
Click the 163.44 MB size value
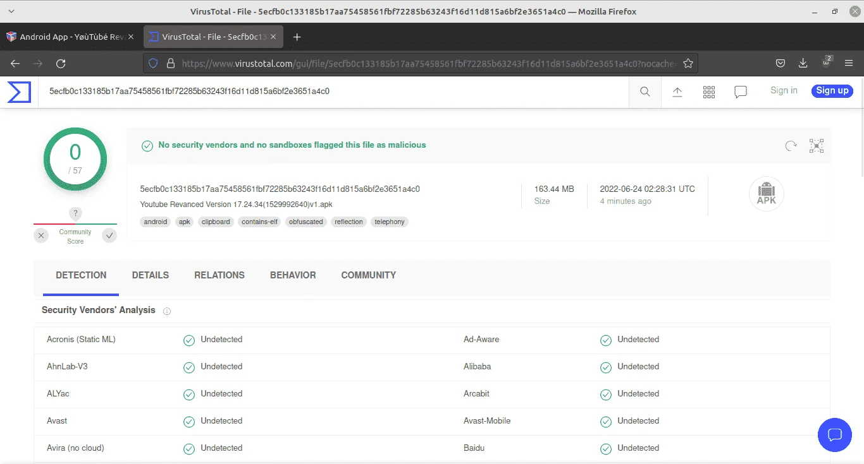(x=554, y=189)
